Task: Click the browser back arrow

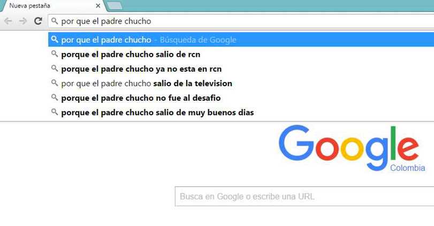Action: pyautogui.click(x=8, y=21)
